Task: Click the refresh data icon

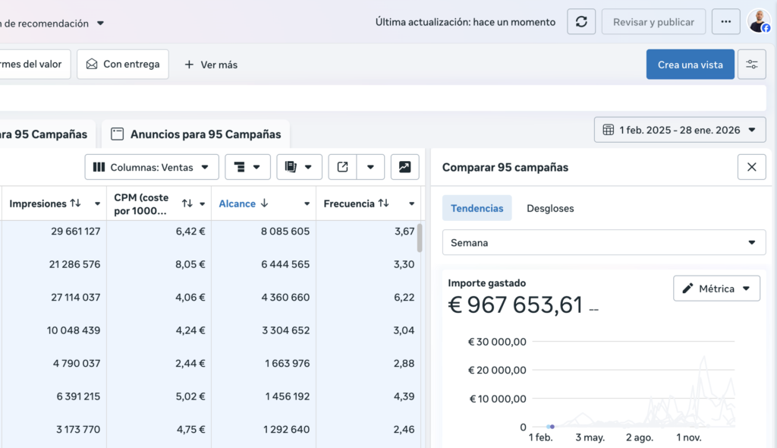Action: tap(581, 22)
